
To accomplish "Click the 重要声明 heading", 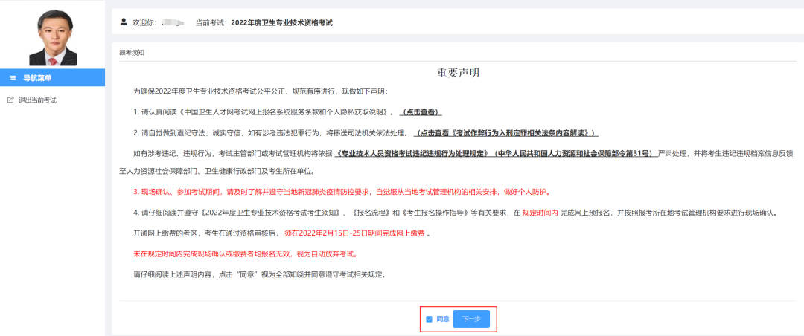I will [x=458, y=73].
